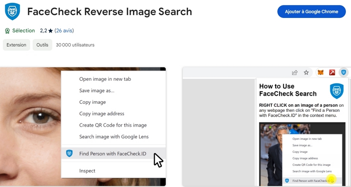Click the bookmark star icon in toolbar

[306, 72]
